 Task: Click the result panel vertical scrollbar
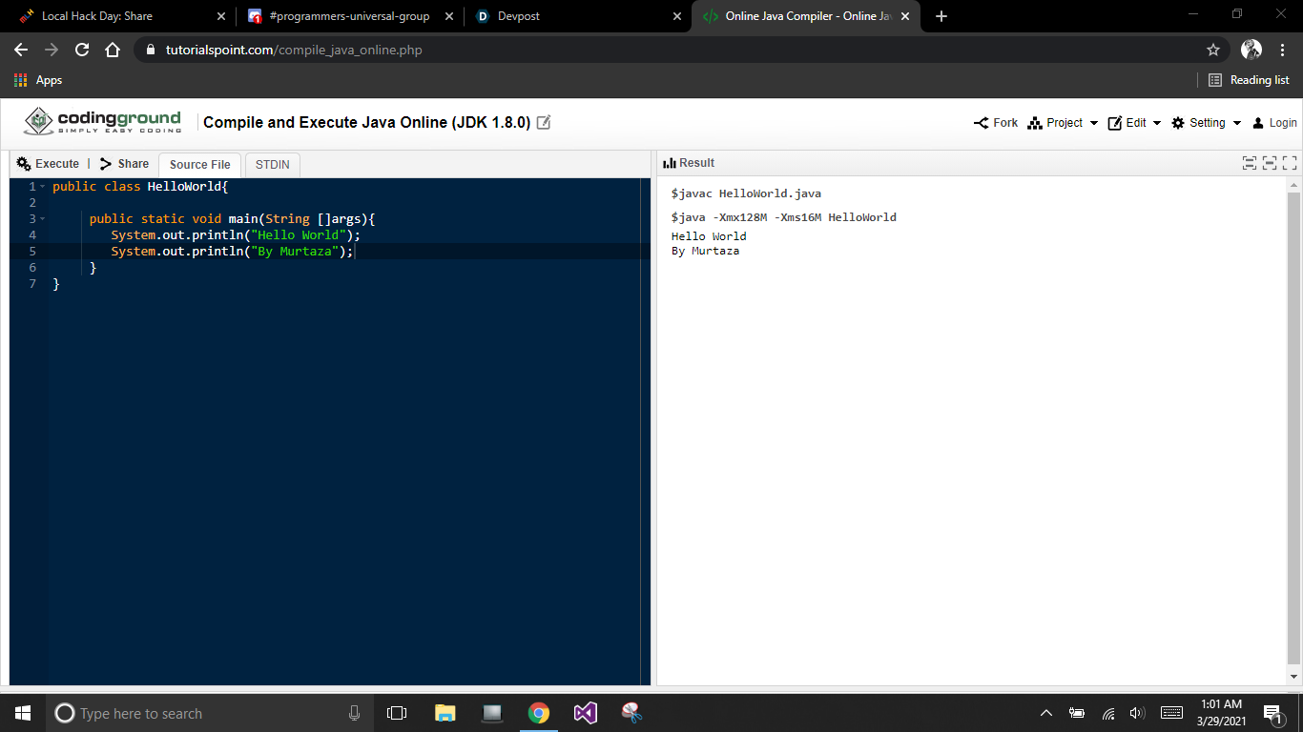(1294, 429)
